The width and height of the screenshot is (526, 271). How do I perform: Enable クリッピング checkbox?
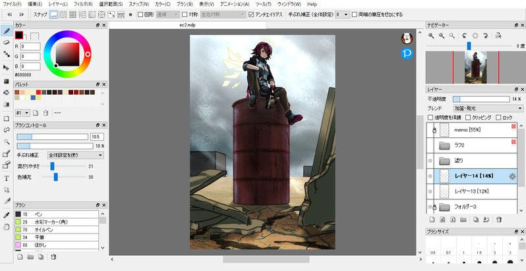[467, 118]
